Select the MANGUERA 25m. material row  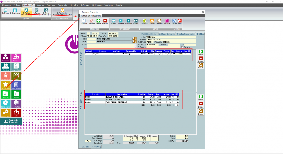coord(132,100)
